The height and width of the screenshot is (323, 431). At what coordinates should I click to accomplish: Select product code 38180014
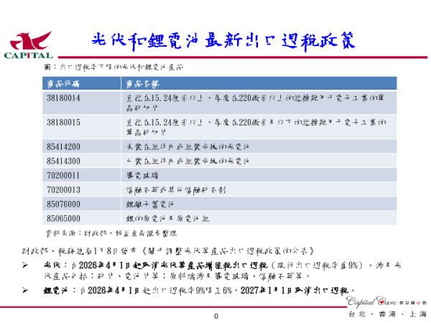(x=63, y=97)
